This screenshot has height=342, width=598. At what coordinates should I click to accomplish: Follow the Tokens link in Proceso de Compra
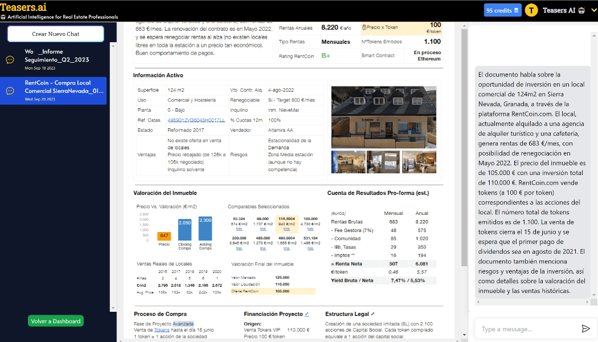tap(162, 330)
